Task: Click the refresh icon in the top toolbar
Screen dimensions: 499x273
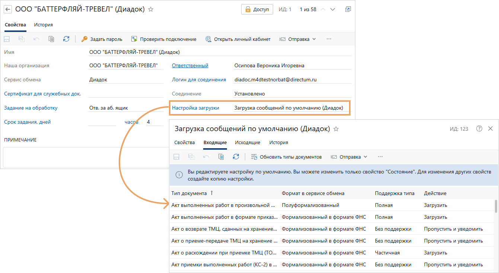Action: (66, 39)
